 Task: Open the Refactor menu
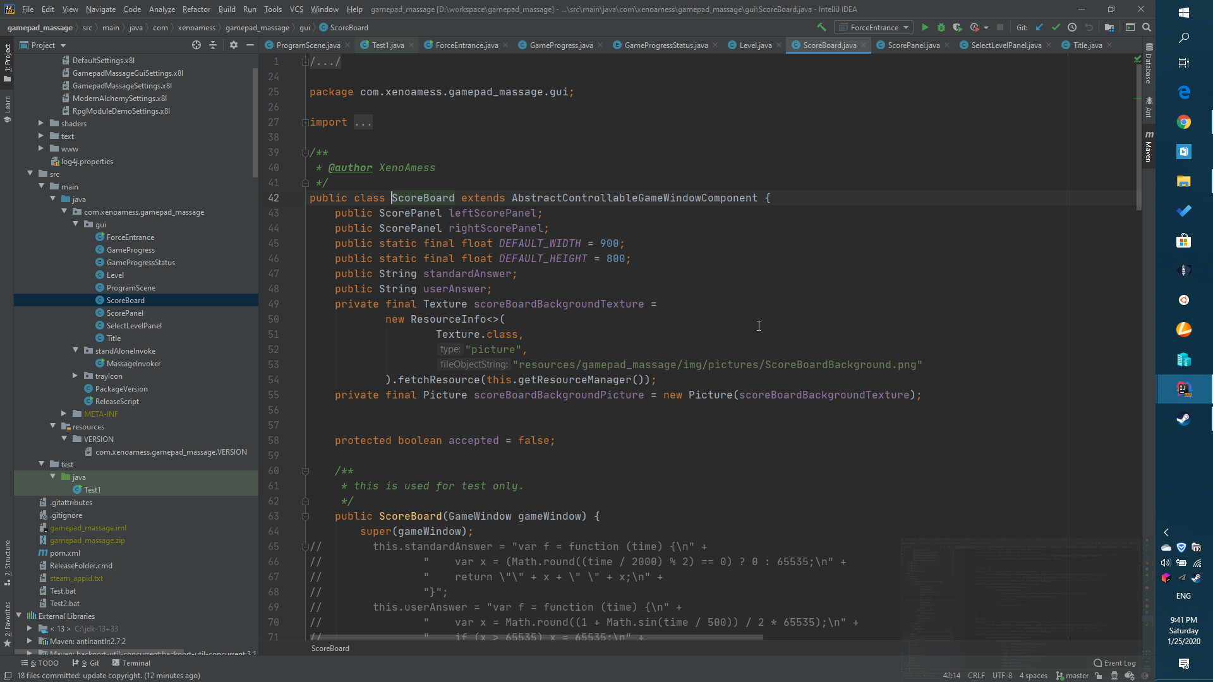coord(196,9)
